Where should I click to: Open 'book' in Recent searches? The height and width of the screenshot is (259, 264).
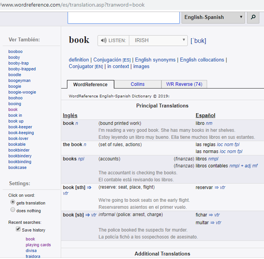click(30, 239)
